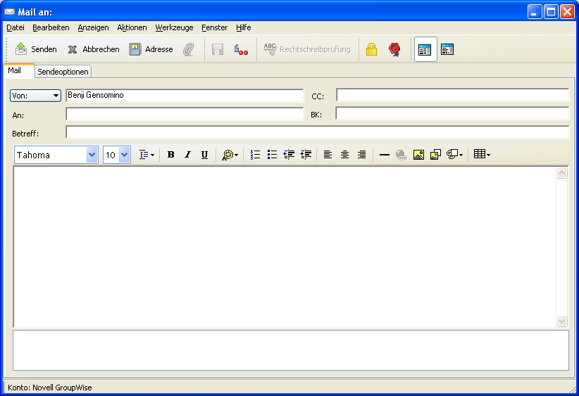Click the Rechtschreibprüfung spell check button
This screenshot has width=579, height=396.
pos(306,49)
